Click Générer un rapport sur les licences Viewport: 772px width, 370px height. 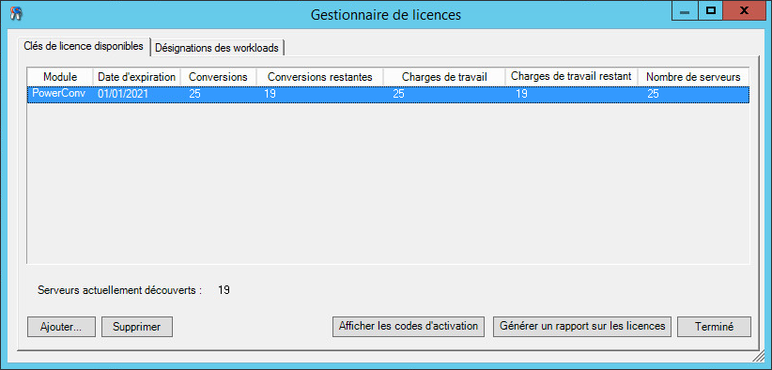582,326
